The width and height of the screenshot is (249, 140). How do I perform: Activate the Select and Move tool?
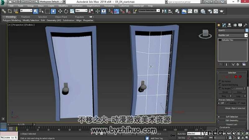(x=60, y=11)
